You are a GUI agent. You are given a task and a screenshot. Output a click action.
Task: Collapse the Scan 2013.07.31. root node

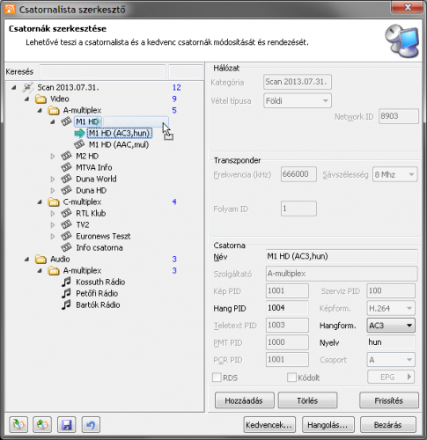(14, 87)
